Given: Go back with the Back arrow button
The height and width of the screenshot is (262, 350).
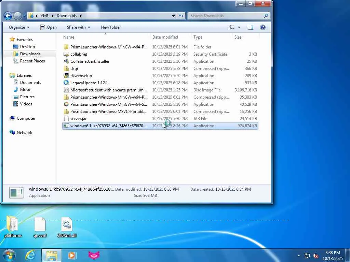Looking at the screenshot, I should (x=8, y=16).
